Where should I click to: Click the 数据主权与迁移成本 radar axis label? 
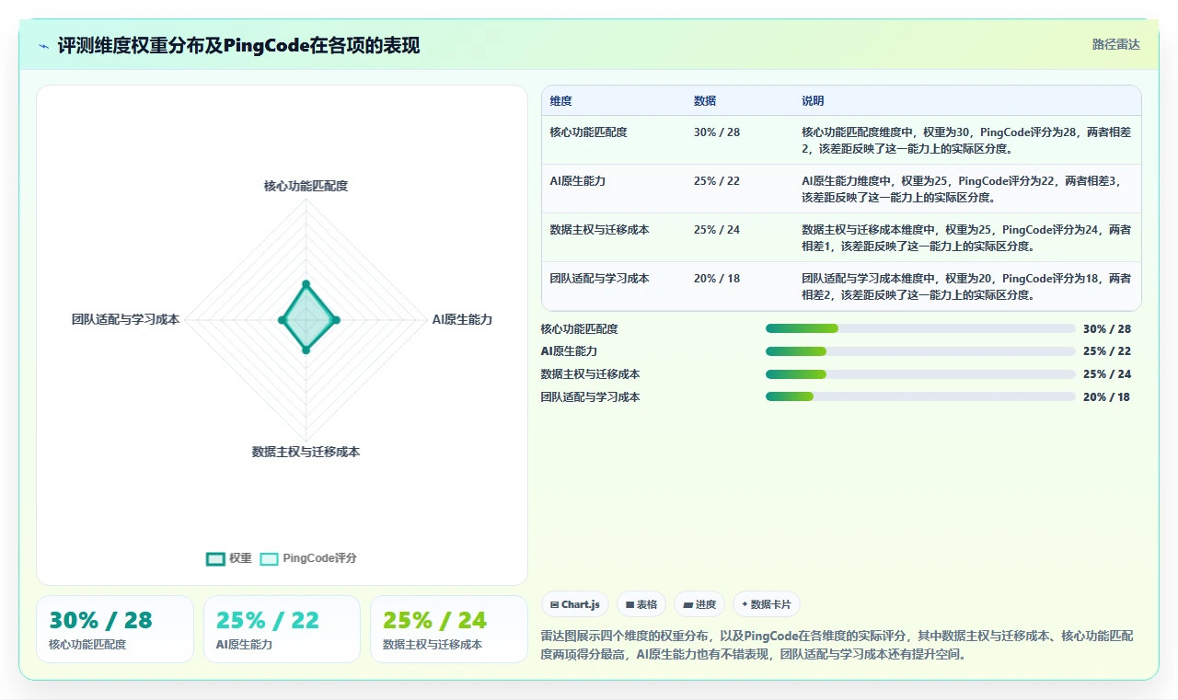pos(306,453)
